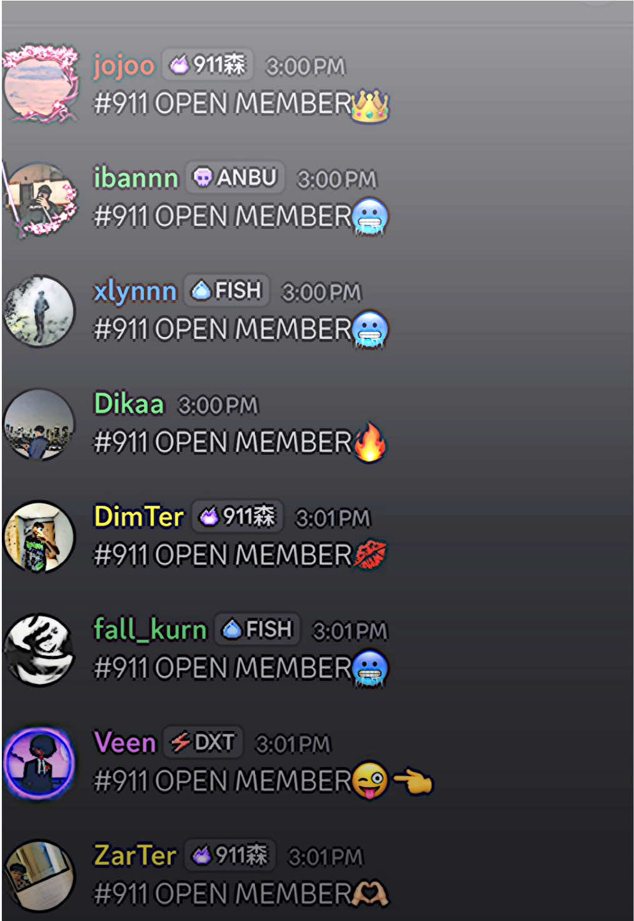Click the 911森 tag beside ZarTer
634x921 pixels.
click(229, 855)
